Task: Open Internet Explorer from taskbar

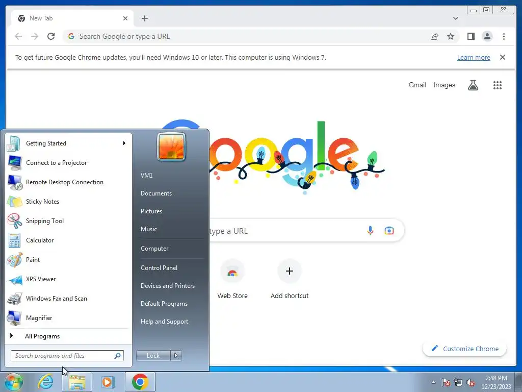Action: (45, 382)
